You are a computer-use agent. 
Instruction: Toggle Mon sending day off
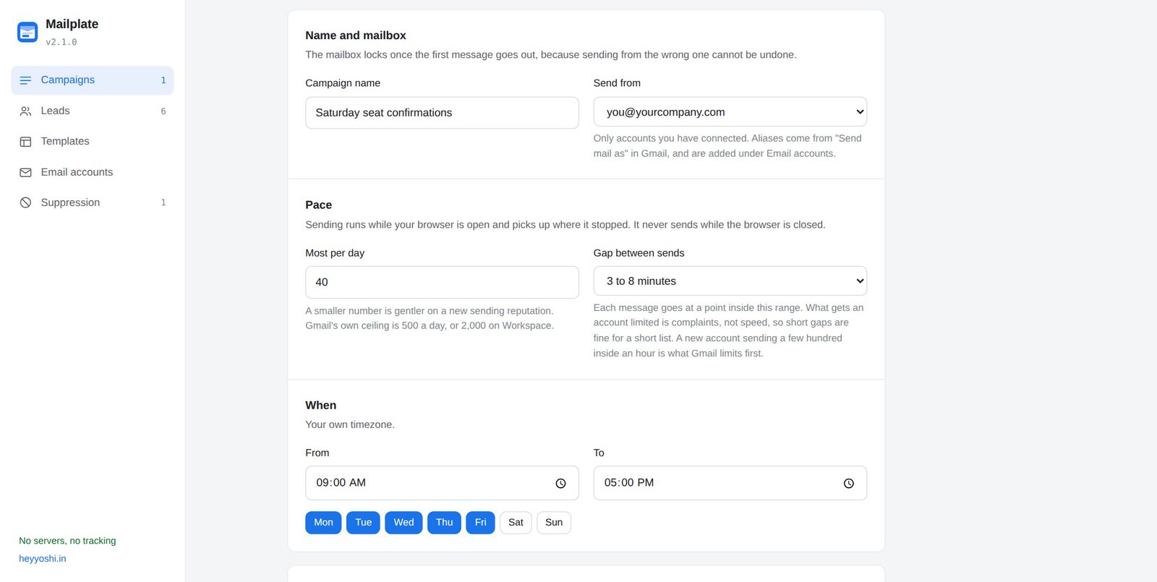point(323,523)
